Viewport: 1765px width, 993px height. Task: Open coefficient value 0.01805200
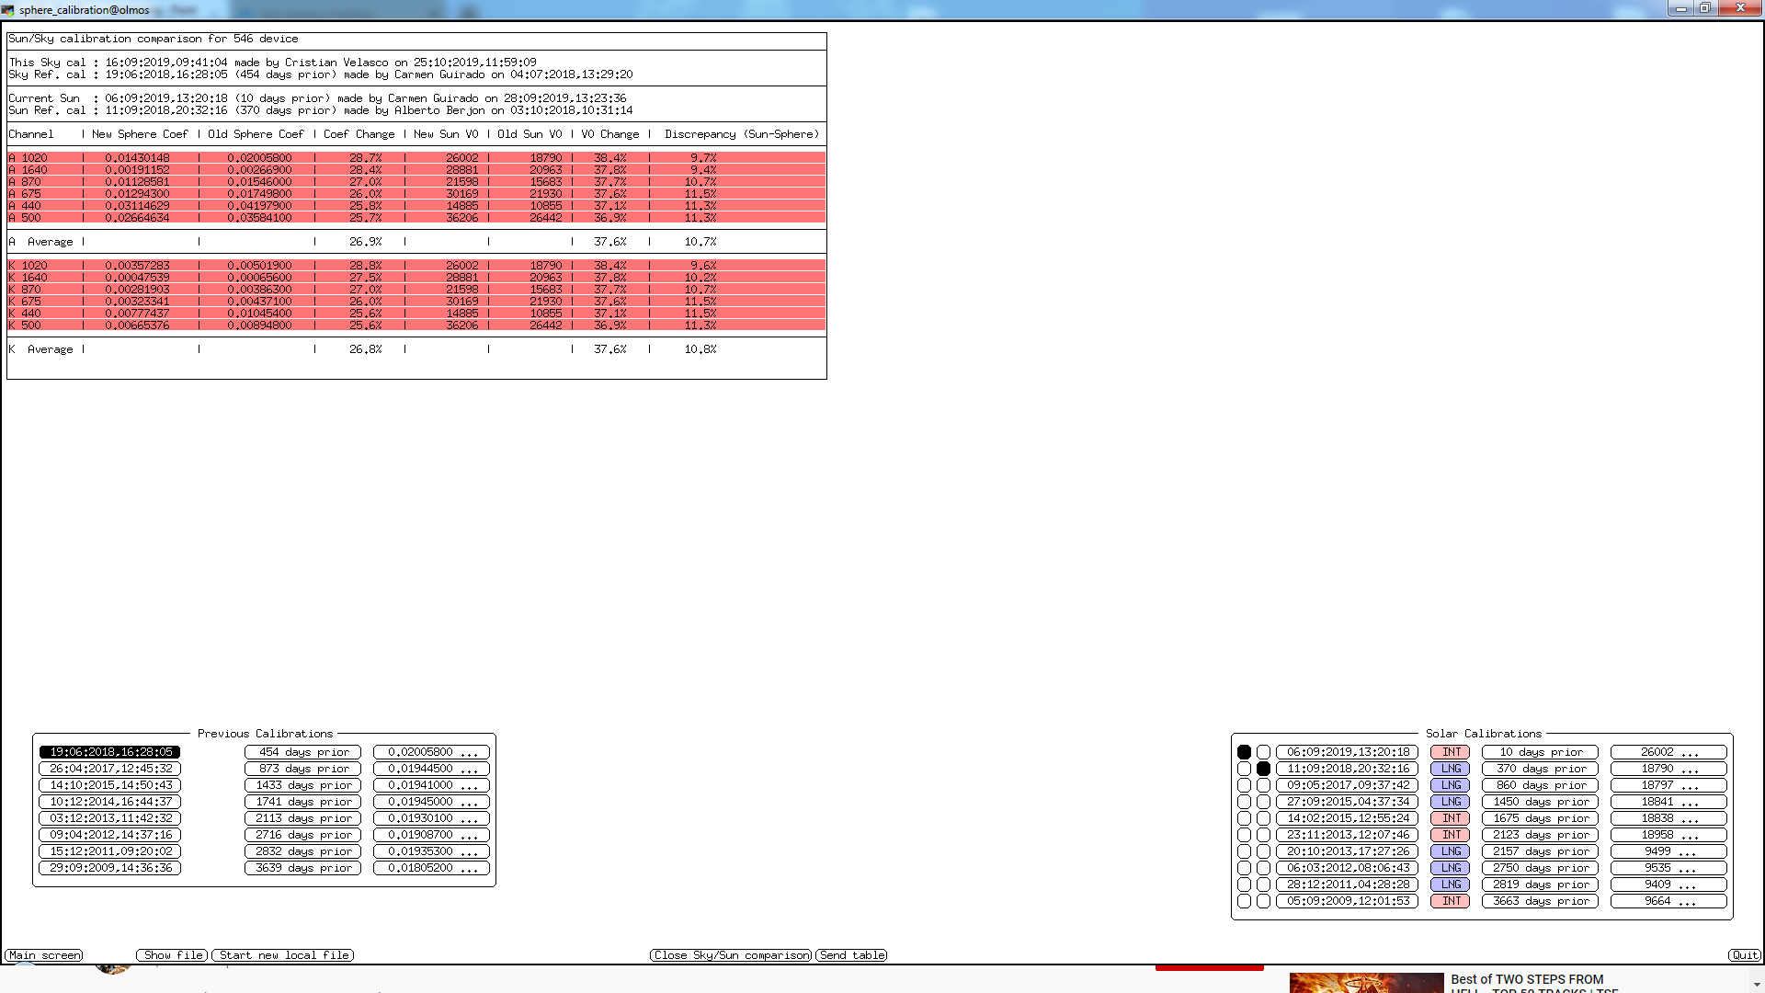click(x=431, y=868)
